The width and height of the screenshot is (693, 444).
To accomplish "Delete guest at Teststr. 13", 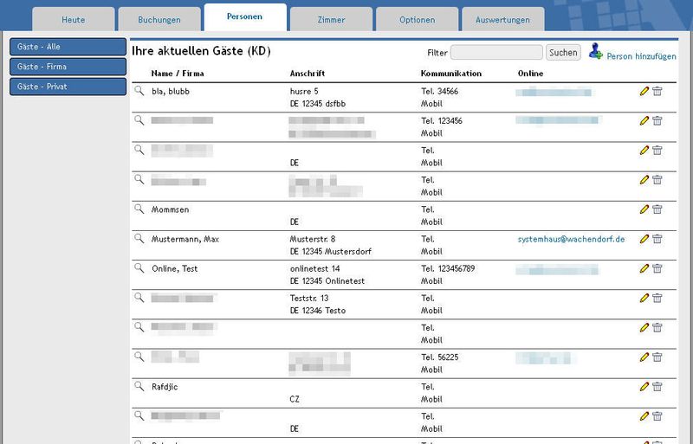I will coord(657,298).
